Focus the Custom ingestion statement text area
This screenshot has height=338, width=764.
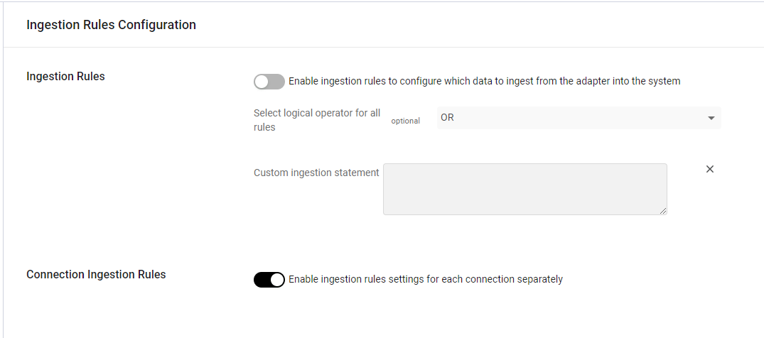pos(525,189)
